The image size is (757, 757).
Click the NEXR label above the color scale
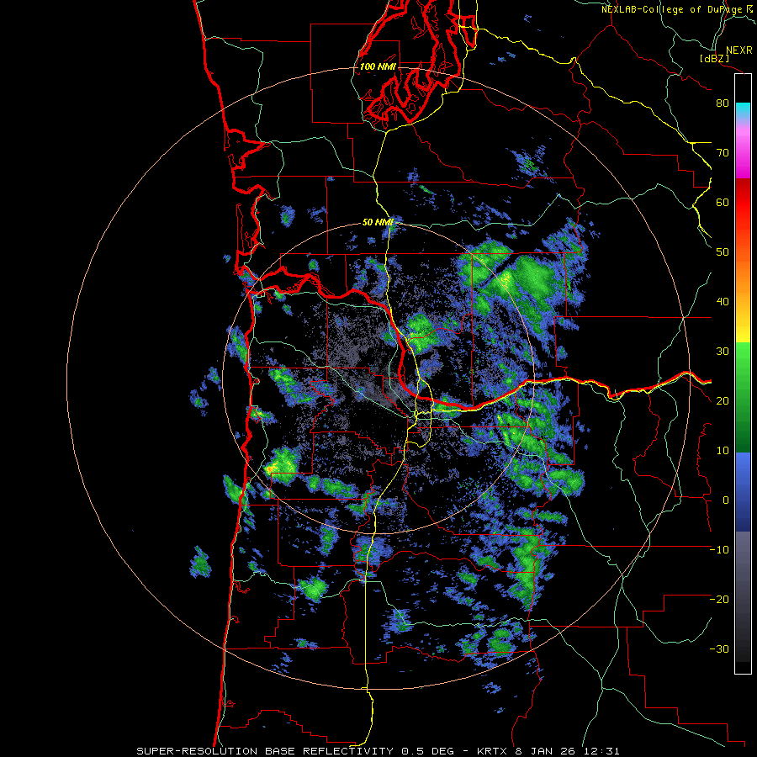click(739, 50)
